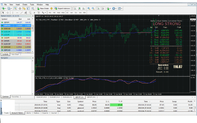Switch chart to Candlesticks icon
The height and width of the screenshot is (123, 197).
79,8
